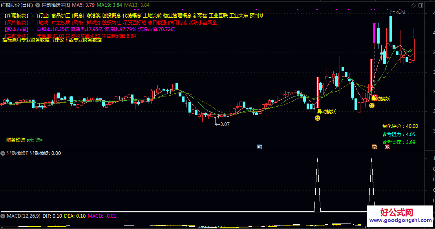Click the MA13: 3.84 value
The height and width of the screenshot is (229, 435).
137,5
